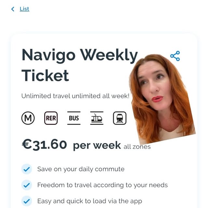Viewport: 208px width, 208px height.
Task: Click the Navigo Weekly Ticket title
Action: click(x=80, y=65)
